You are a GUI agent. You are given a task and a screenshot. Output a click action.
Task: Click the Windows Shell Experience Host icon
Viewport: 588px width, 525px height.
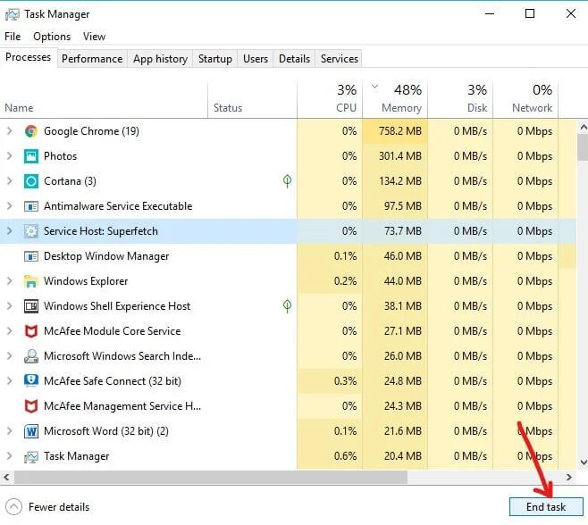click(x=31, y=306)
